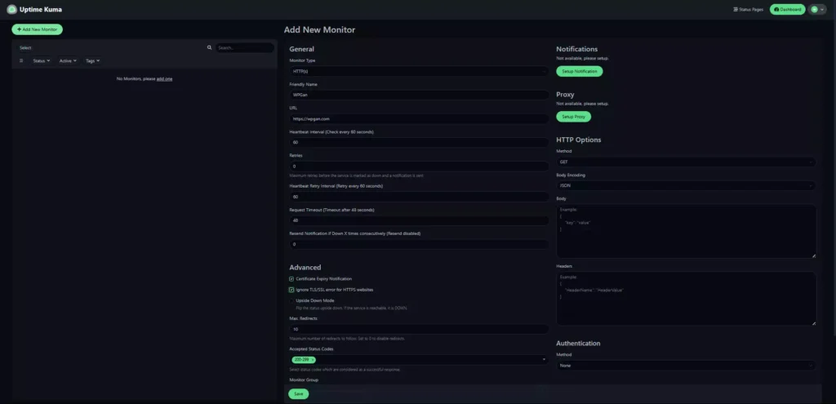
Task: Click the Retries input field
Action: (419, 166)
